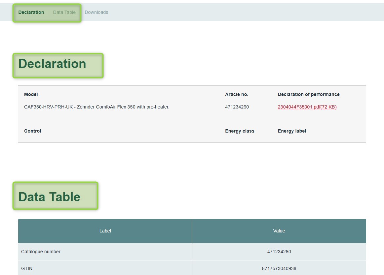Switch to the Declaration tab
The image size is (384, 275).
[x=31, y=12]
